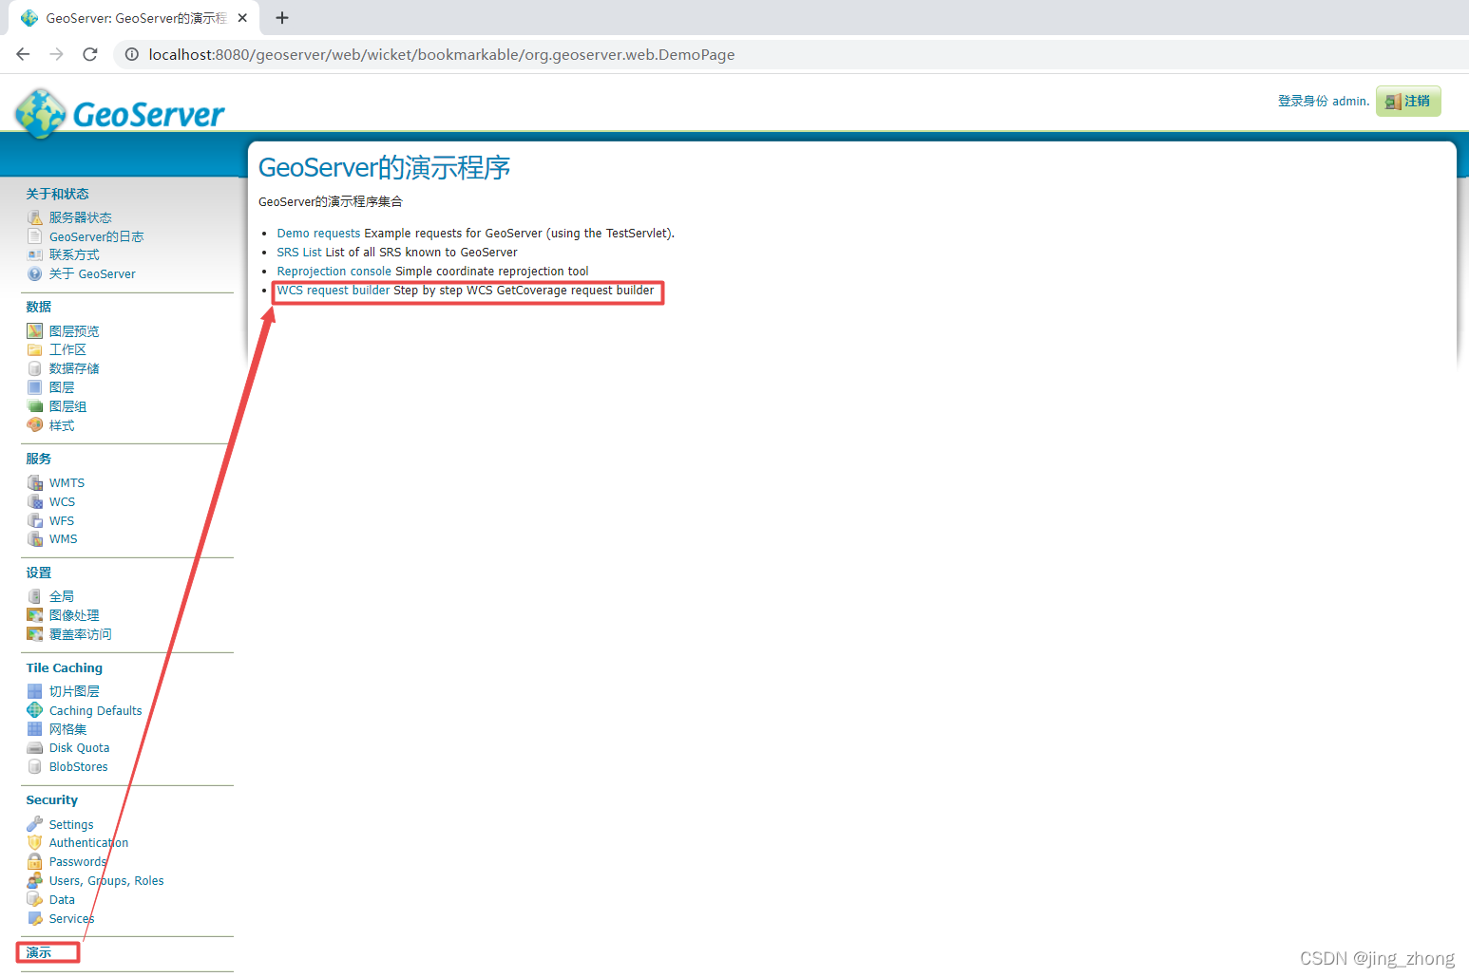Click the log document icon beside GeoServer的日志
Viewport: 1469px width, 977px height.
[x=35, y=236]
